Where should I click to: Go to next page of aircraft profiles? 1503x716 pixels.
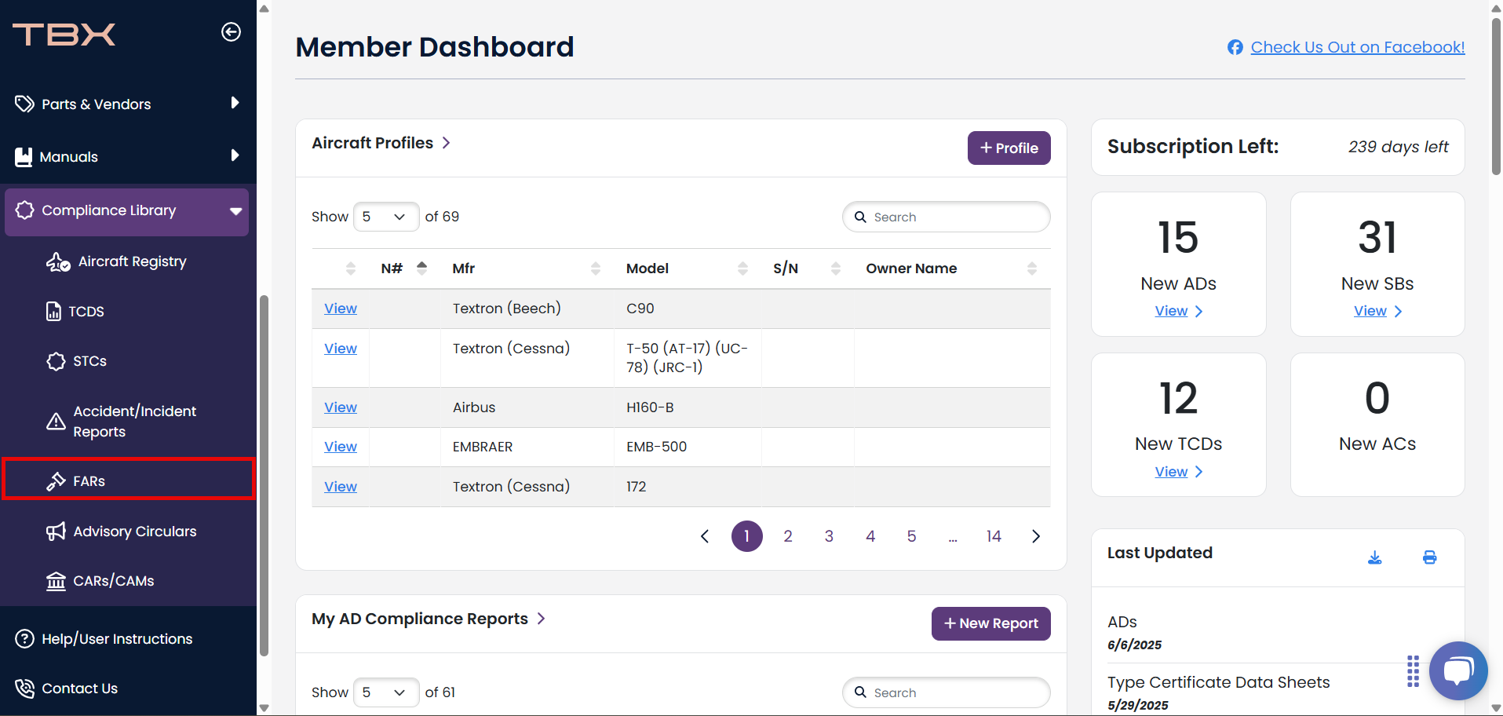pyautogui.click(x=1036, y=536)
